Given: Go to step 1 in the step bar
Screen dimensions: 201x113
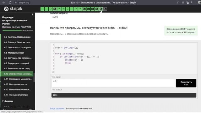Looking at the screenshot, I should [42, 9].
